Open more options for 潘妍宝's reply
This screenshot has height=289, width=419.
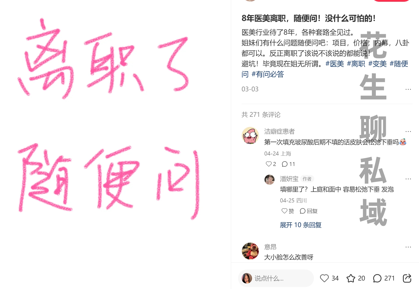(408, 179)
